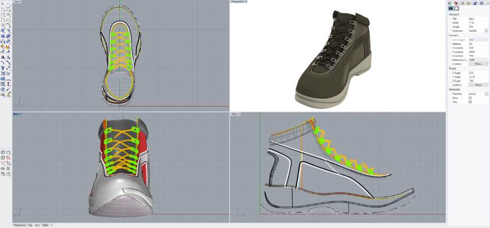Click the viewport Width field
This screenshot has height=228, width=490.
tap(478, 23)
